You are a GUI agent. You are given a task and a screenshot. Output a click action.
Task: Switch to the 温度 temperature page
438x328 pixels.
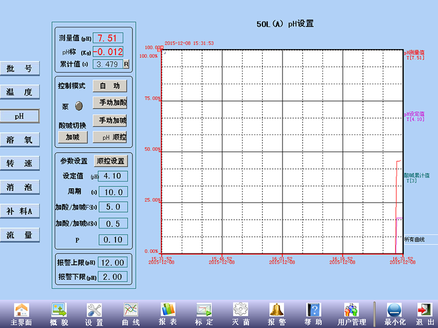20,92
